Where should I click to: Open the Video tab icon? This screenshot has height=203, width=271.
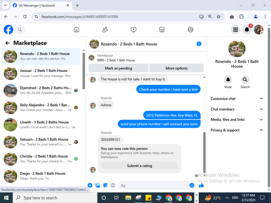pos(133,30)
